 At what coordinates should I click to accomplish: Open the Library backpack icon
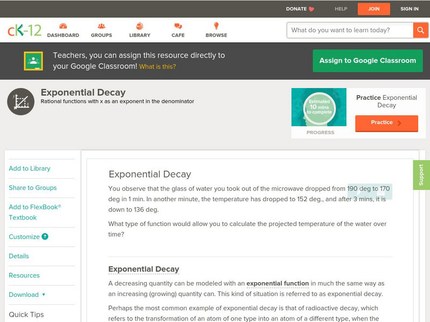click(140, 26)
